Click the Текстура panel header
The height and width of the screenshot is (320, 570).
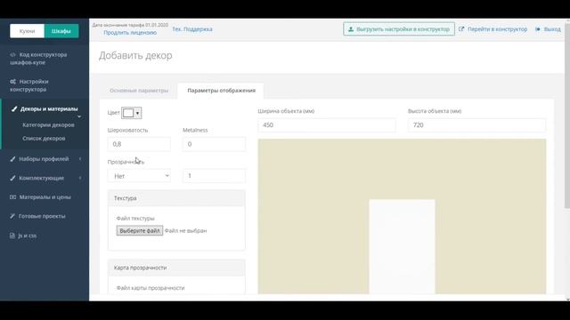coord(176,198)
